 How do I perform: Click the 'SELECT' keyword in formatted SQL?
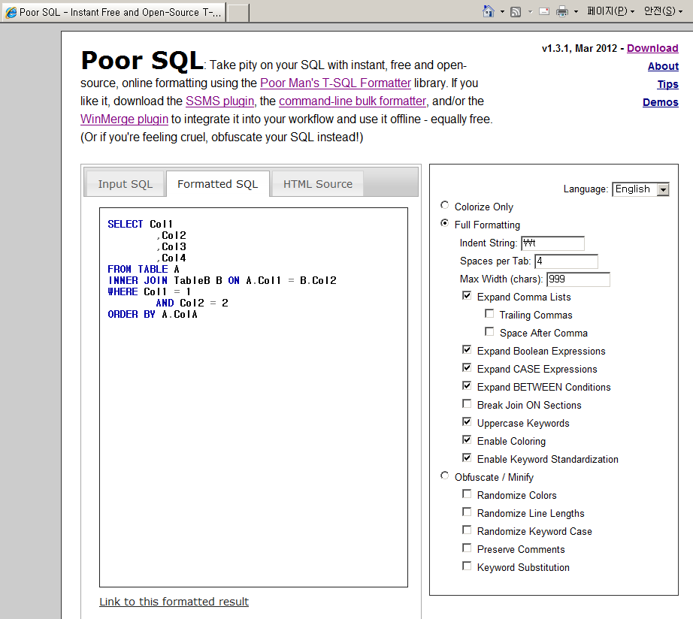pos(126,224)
